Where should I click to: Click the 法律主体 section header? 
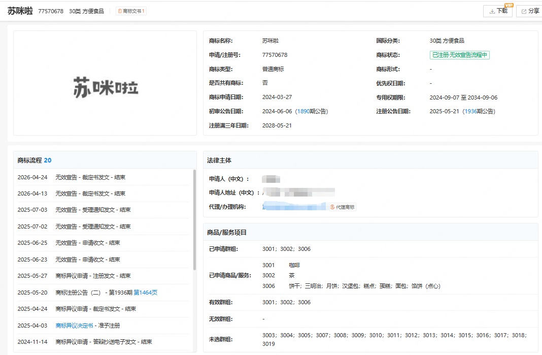[x=370, y=160]
